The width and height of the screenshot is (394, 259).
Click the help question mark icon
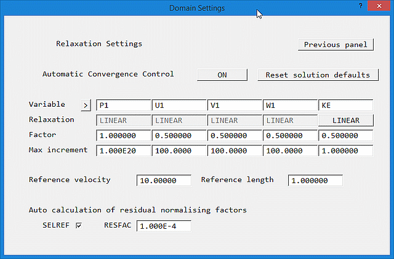[360, 6]
